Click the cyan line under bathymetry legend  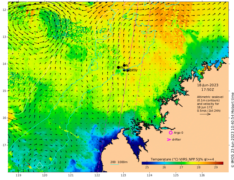pos(115,164)
